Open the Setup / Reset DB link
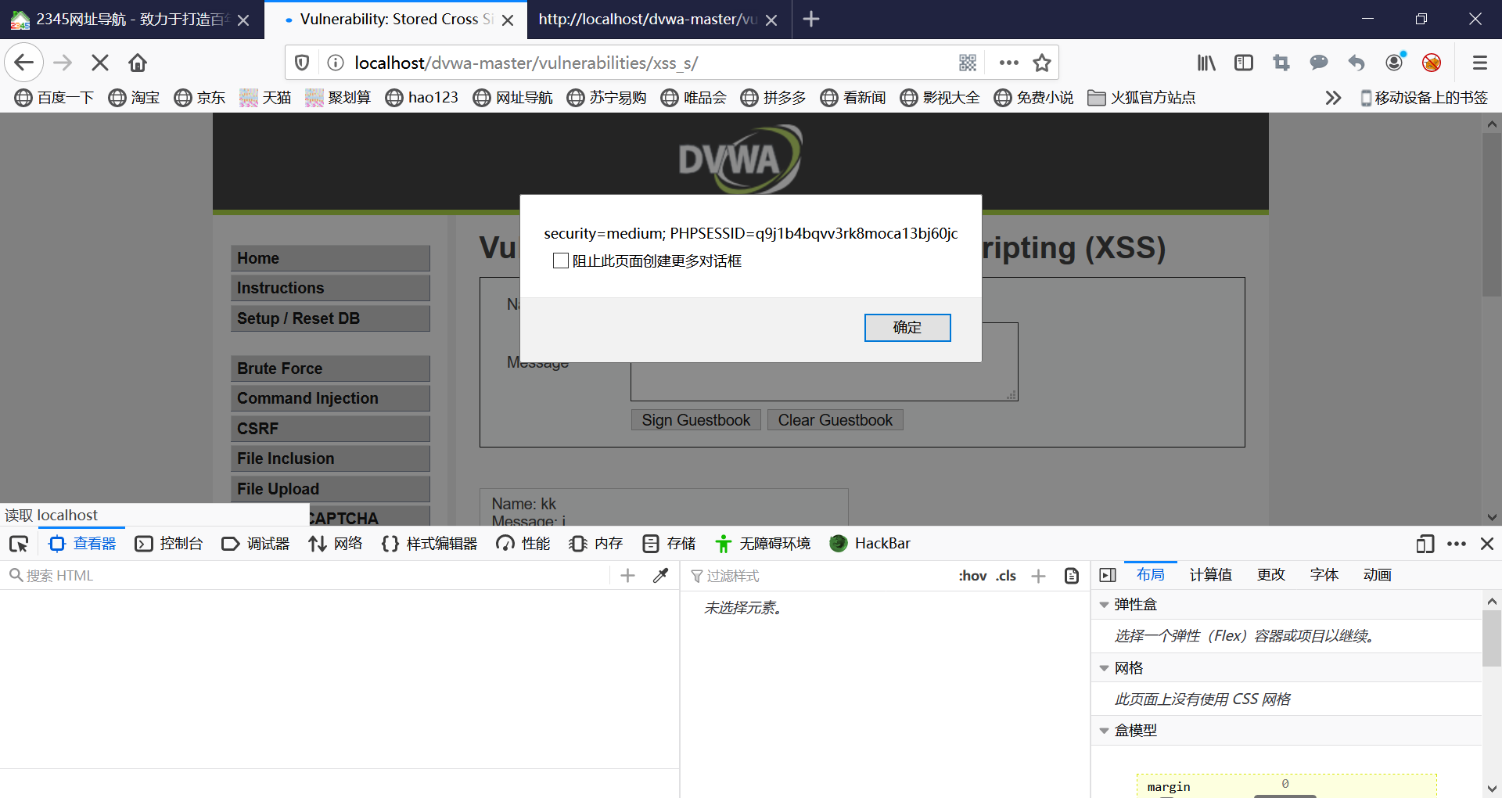The height and width of the screenshot is (798, 1502). coord(330,318)
